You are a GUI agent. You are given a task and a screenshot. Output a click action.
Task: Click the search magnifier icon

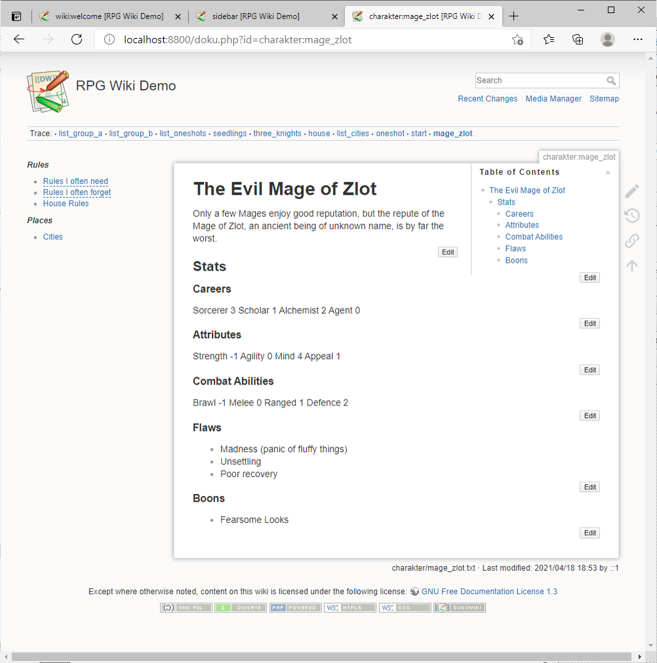pos(611,81)
